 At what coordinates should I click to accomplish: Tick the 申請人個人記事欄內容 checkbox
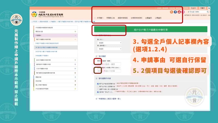click(98, 89)
